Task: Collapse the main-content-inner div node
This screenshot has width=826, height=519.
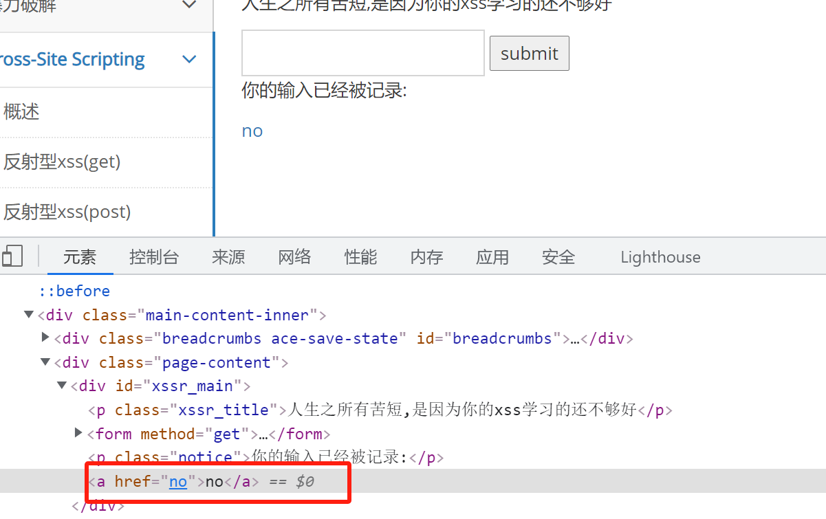Action: (29, 315)
